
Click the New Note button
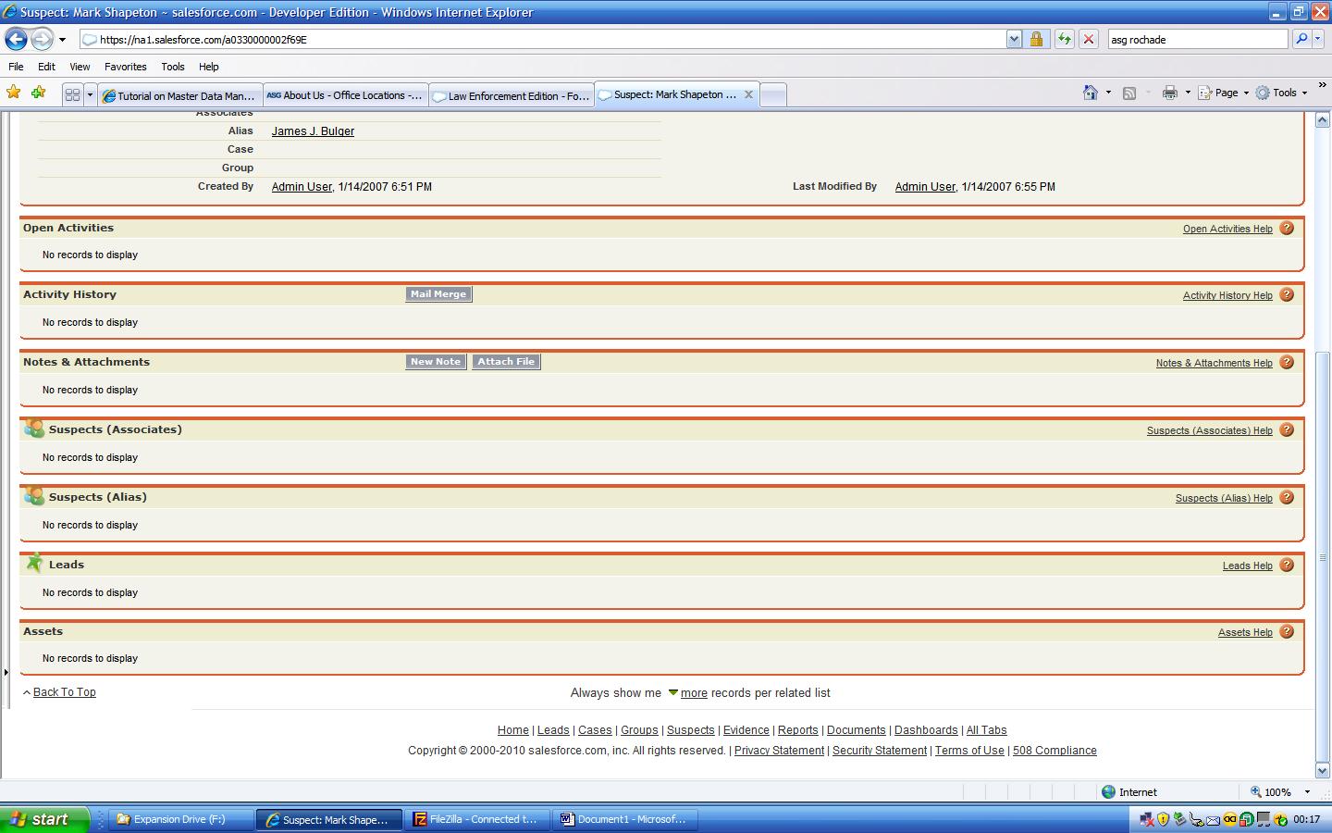[x=436, y=362]
